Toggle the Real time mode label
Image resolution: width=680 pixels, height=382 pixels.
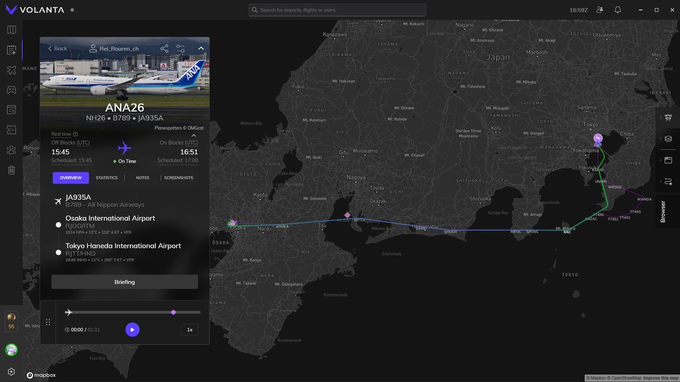61,134
